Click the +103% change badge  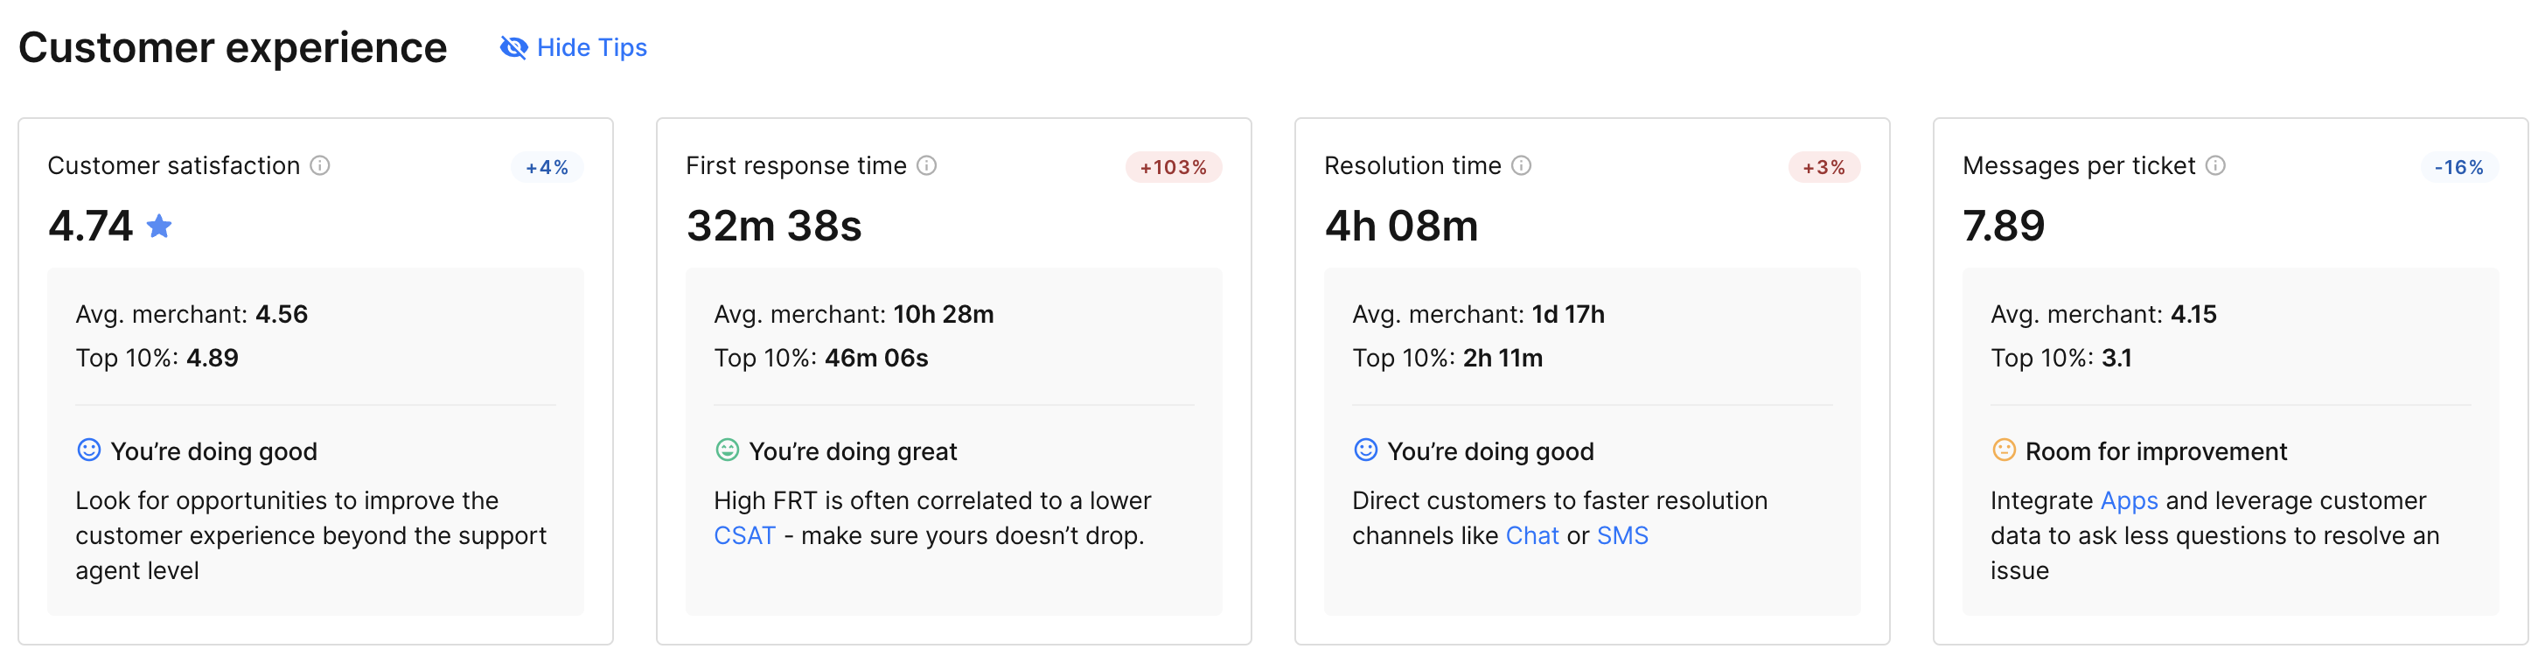1174,167
